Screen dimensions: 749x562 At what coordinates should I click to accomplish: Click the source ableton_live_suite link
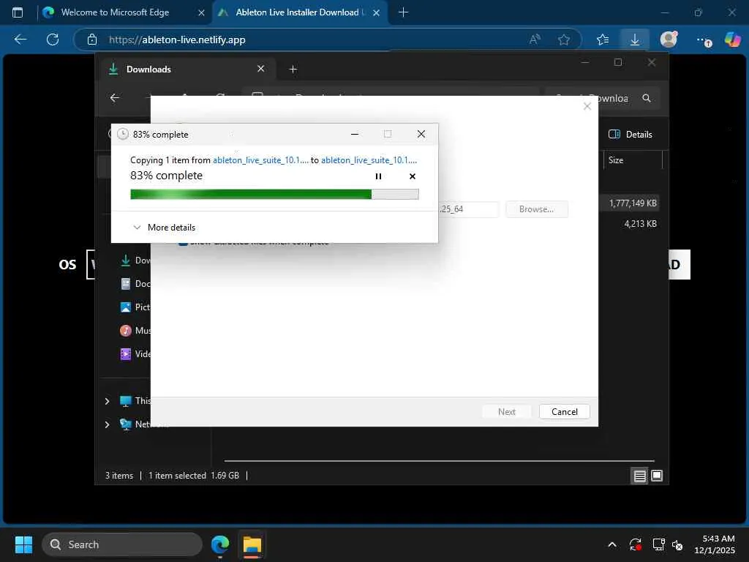[x=260, y=160]
